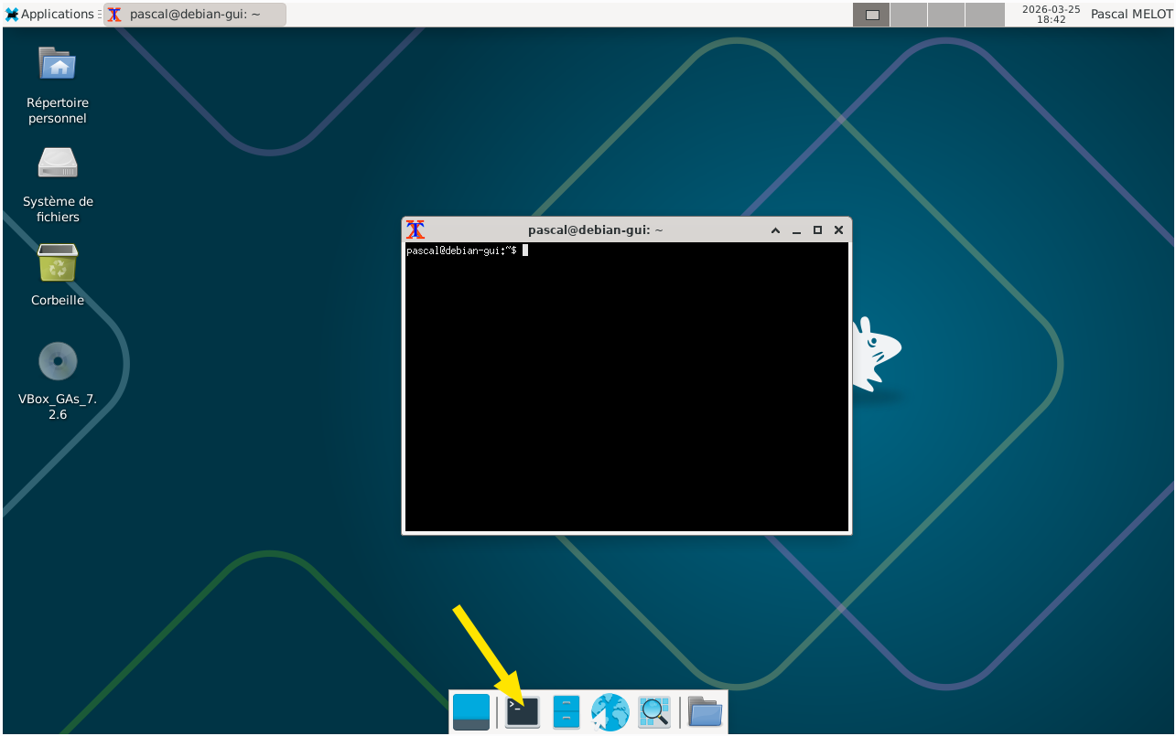Open the web browser globe icon
1176x736 pixels.
point(610,711)
